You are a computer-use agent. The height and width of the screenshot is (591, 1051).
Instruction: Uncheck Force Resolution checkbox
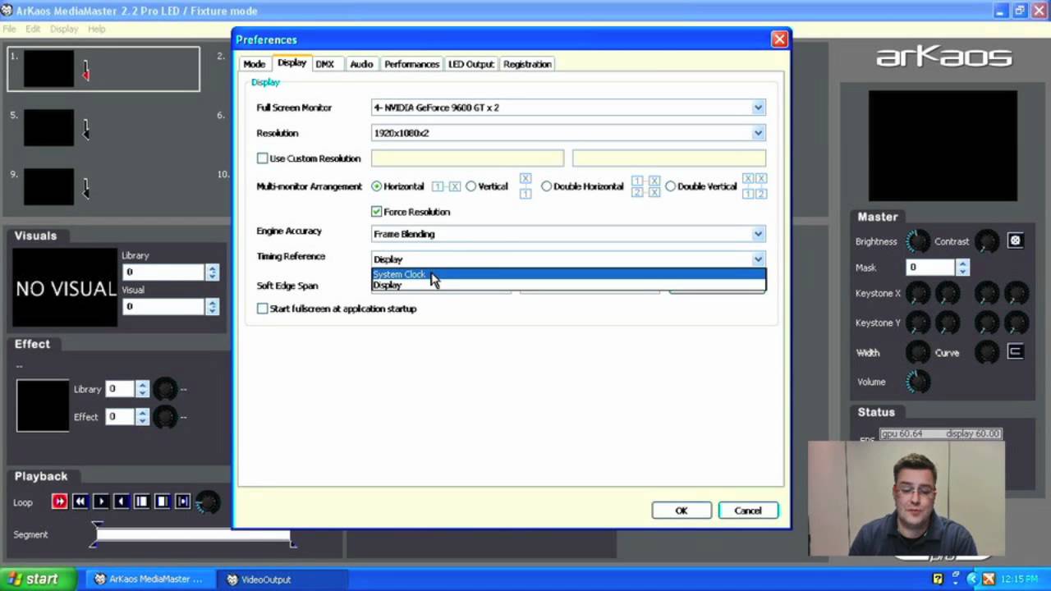click(377, 212)
